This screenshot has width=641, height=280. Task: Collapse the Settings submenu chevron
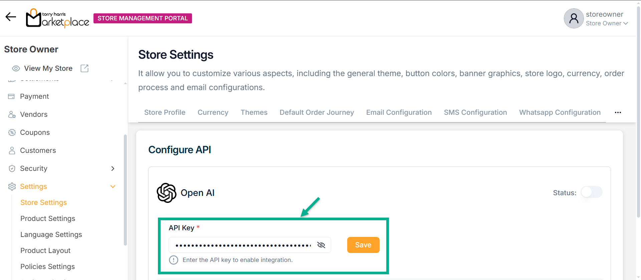(113, 187)
